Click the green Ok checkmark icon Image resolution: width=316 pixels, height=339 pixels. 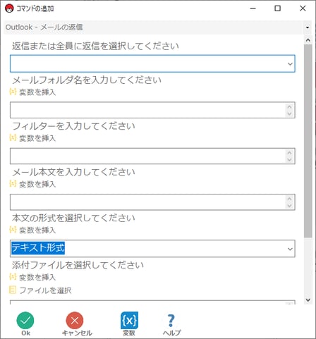(x=25, y=321)
